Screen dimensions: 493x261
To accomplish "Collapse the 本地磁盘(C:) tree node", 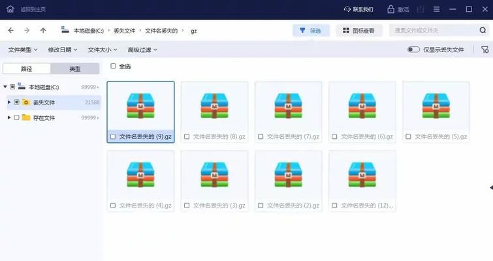I will click(x=5, y=86).
